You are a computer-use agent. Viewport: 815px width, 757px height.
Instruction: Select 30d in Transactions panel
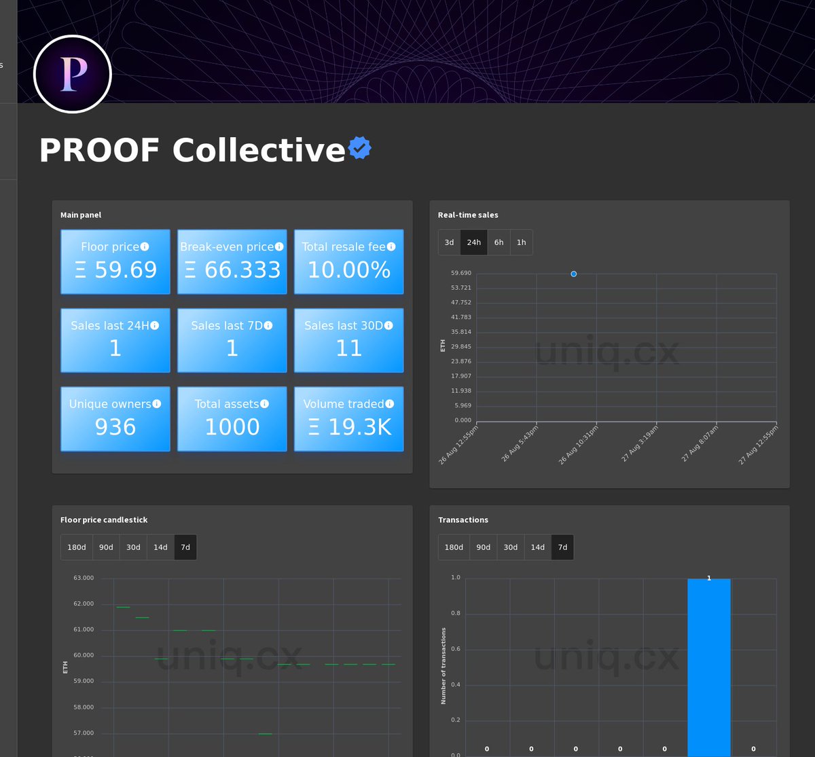tap(511, 547)
